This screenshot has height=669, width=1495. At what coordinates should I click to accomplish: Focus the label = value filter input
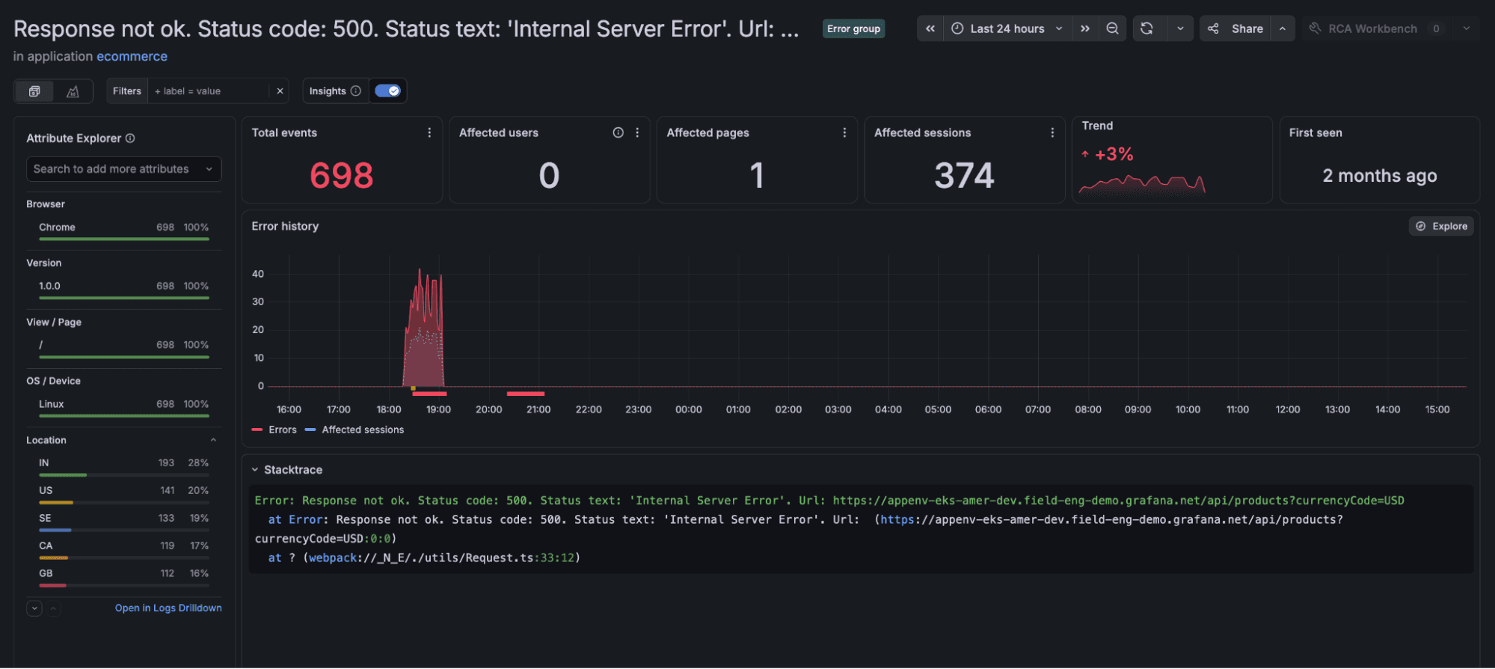[209, 91]
